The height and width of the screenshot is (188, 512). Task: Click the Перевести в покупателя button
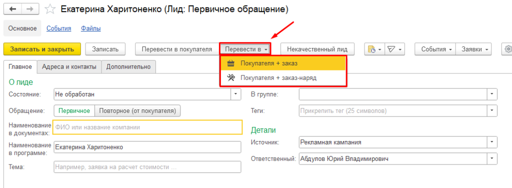point(177,49)
